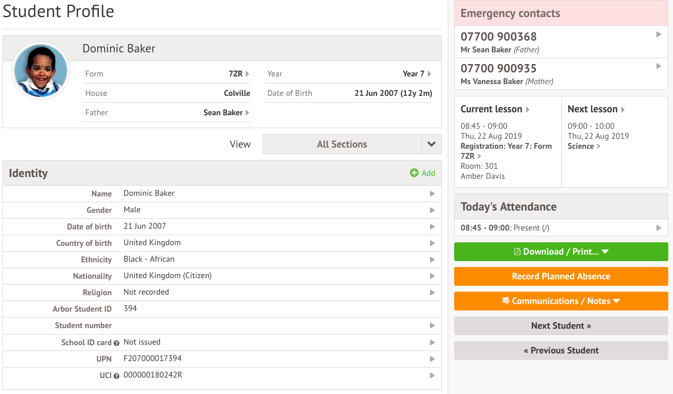Expand the Ethnicity row in Identity
The width and height of the screenshot is (673, 394).
(432, 260)
